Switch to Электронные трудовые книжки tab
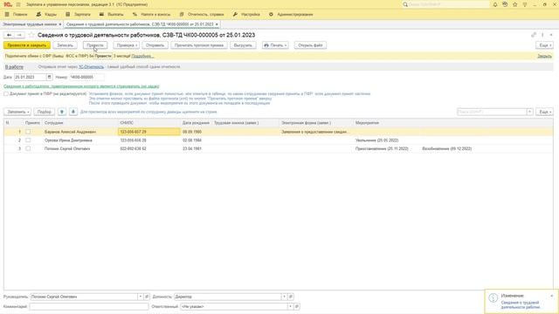The image size is (559, 314). tap(30, 24)
